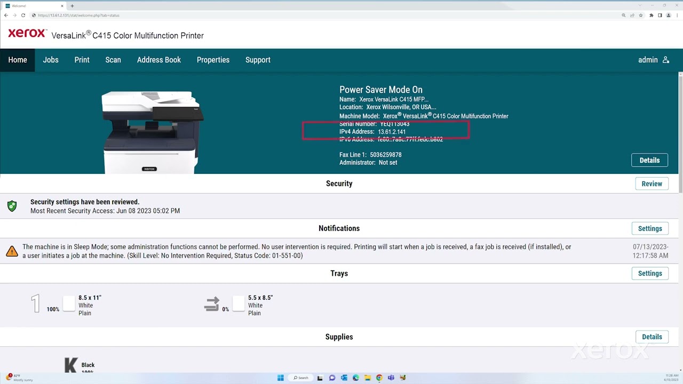The image size is (683, 384).
Task: Click the device Details button
Action: pyautogui.click(x=649, y=160)
